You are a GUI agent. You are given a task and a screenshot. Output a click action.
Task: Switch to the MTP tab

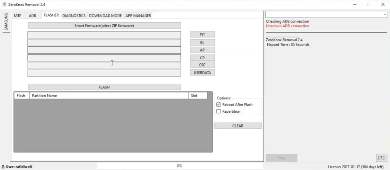coord(18,16)
